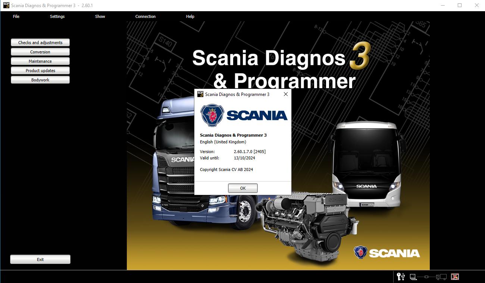Click the Scania griffin logo in the dialog
The width and height of the screenshot is (485, 283).
tap(212, 115)
